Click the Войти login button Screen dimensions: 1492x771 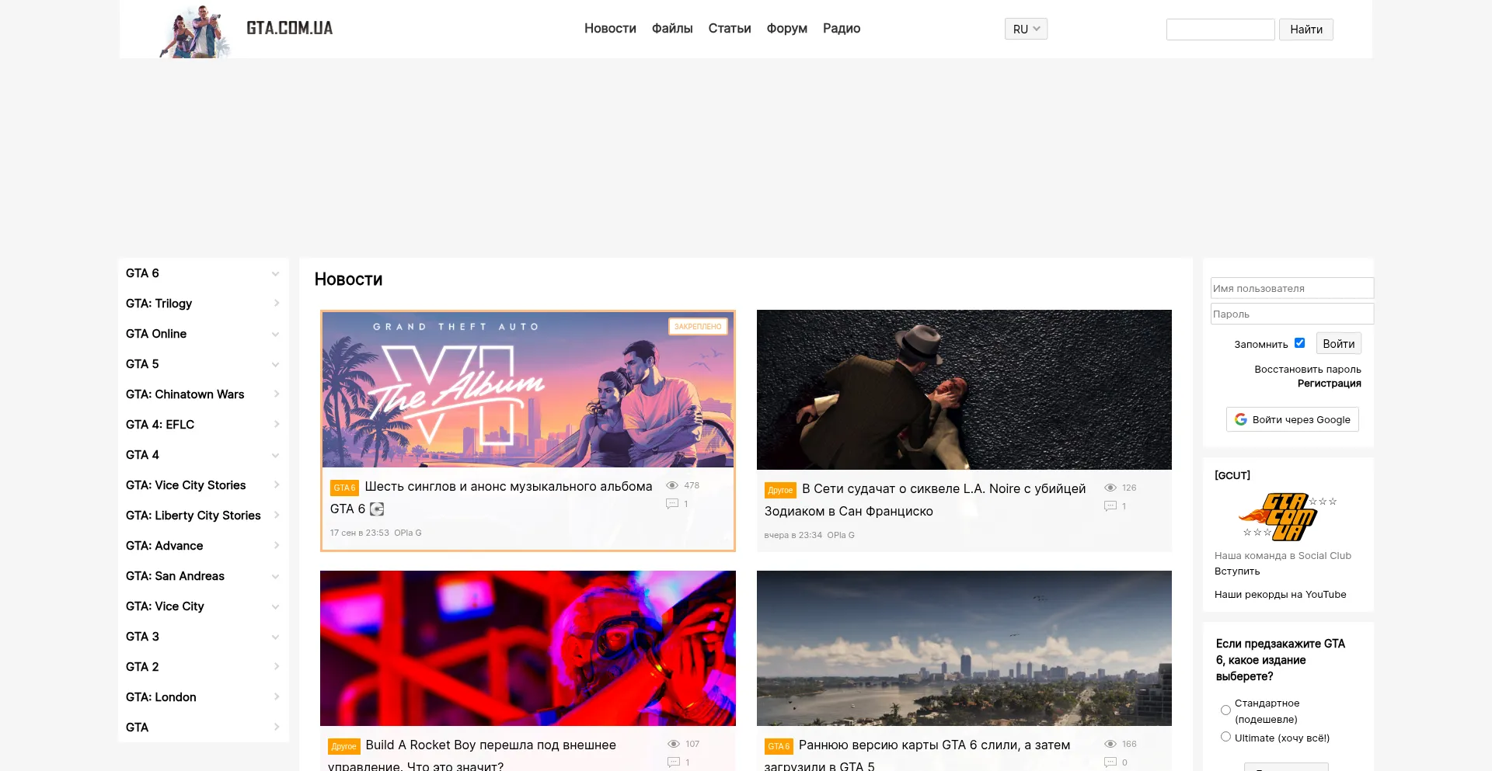(x=1338, y=343)
